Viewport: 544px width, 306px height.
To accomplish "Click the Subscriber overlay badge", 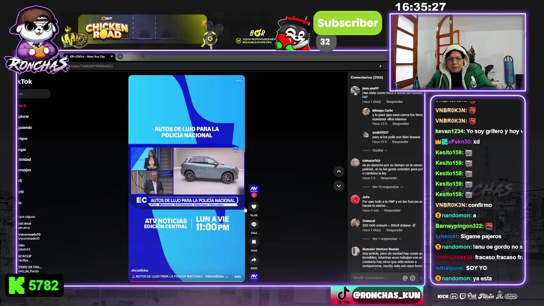I will tap(348, 23).
